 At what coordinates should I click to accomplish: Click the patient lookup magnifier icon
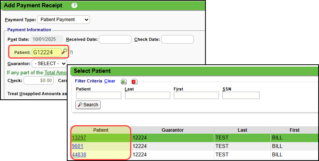coord(64,51)
